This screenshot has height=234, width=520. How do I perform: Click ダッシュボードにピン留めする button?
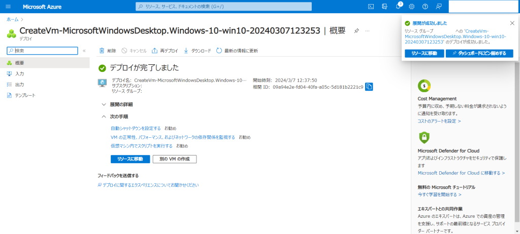coord(479,53)
